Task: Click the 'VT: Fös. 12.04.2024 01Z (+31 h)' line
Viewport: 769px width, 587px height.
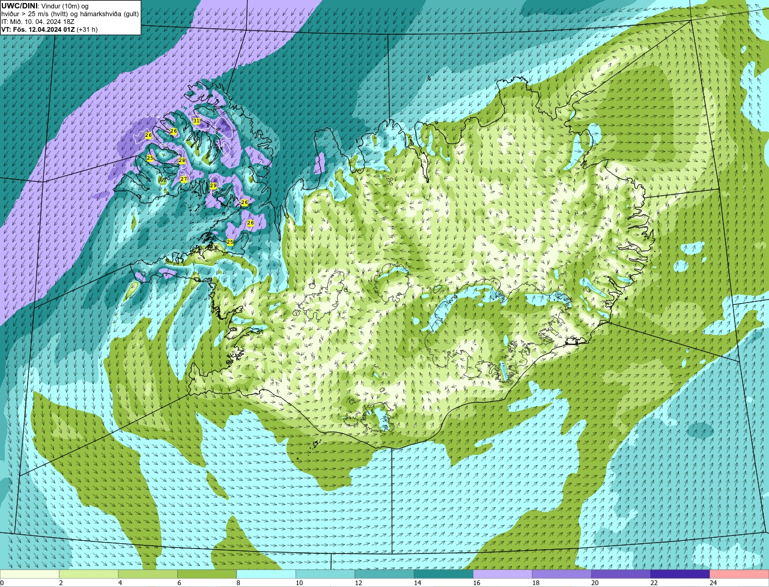Action: (49, 29)
